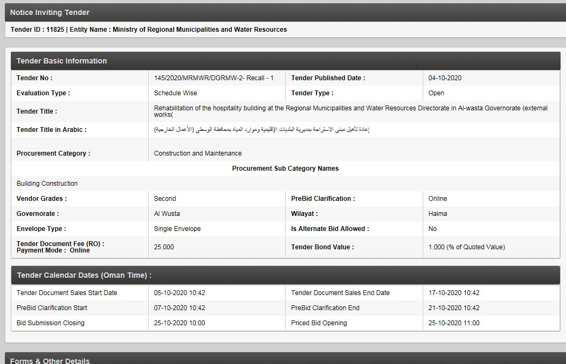Click the Notice Inviting Tender header
The width and height of the screenshot is (566, 364).
[x=50, y=12]
